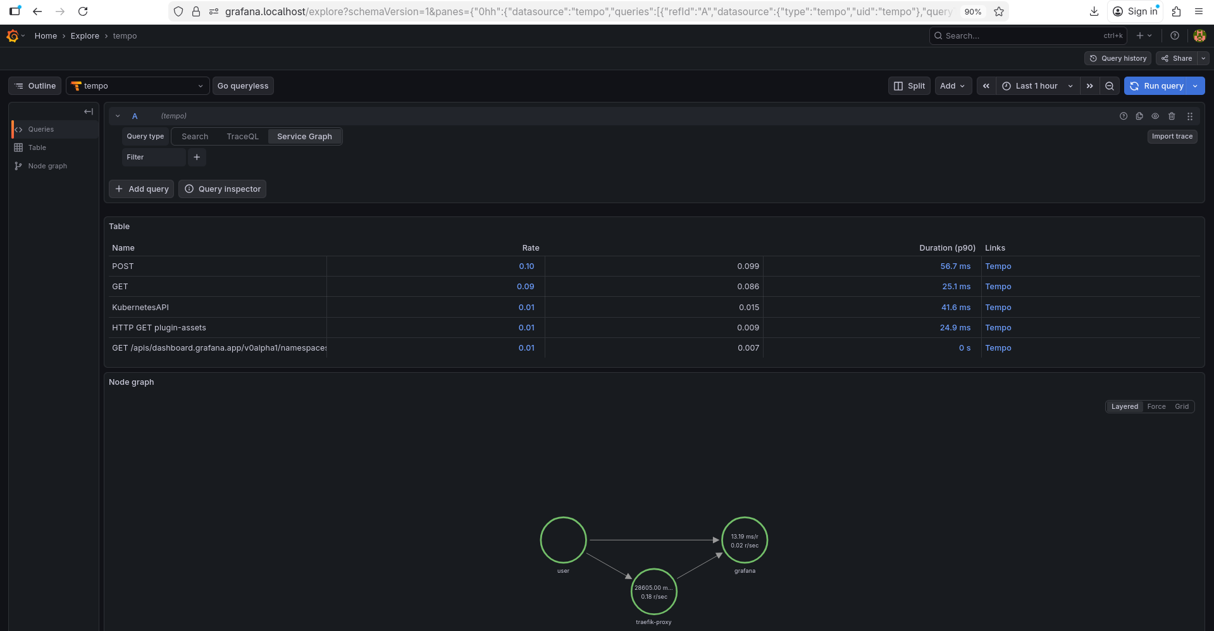Open Query history
This screenshot has height=631, width=1214.
tap(1118, 58)
